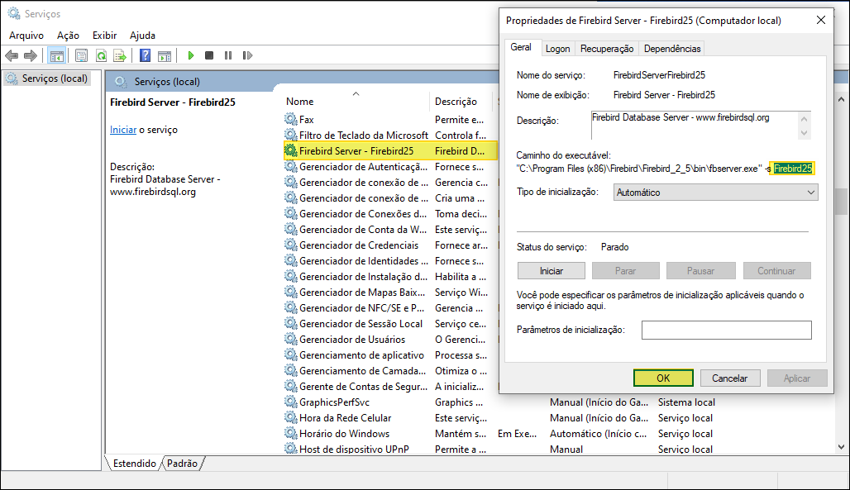This screenshot has height=490, width=850.
Task: Click the Cancelar button
Action: pos(729,378)
